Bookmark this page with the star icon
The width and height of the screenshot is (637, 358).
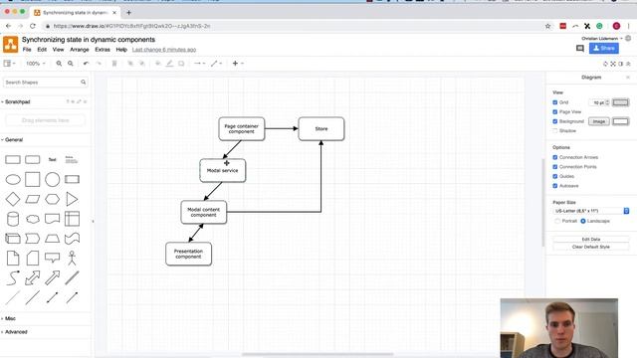point(547,26)
